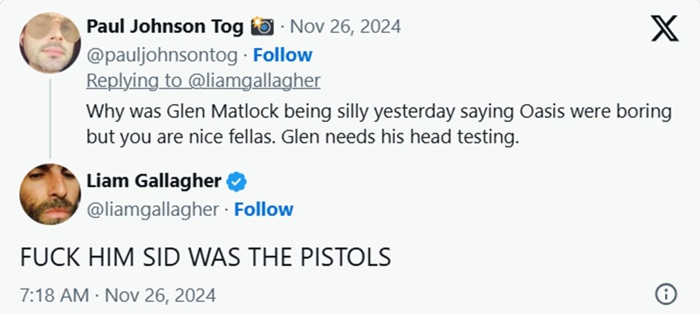Click the thread line connecting the avatars
700x314 pixels.
[50, 118]
